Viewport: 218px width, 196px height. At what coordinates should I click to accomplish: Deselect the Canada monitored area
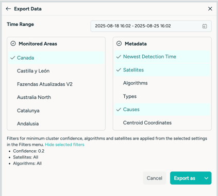(56, 58)
